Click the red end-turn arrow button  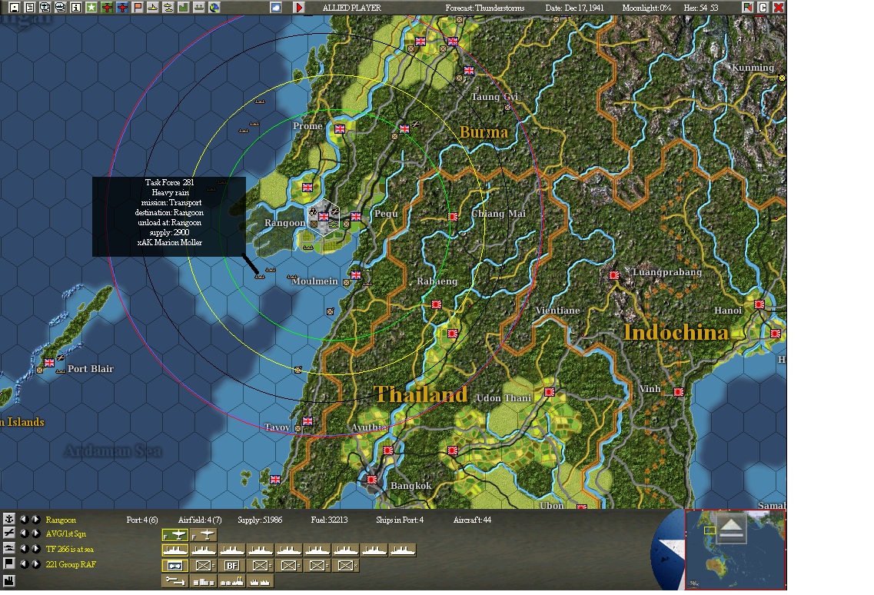299,8
